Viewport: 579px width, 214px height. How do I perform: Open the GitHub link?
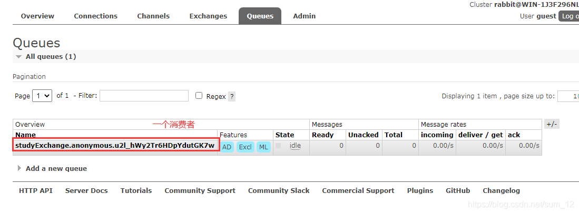tap(458, 191)
